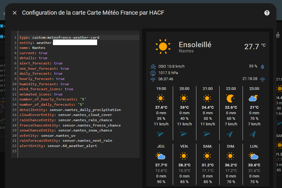Open the help icon in dialog header
282x188 pixels.
(267, 13)
